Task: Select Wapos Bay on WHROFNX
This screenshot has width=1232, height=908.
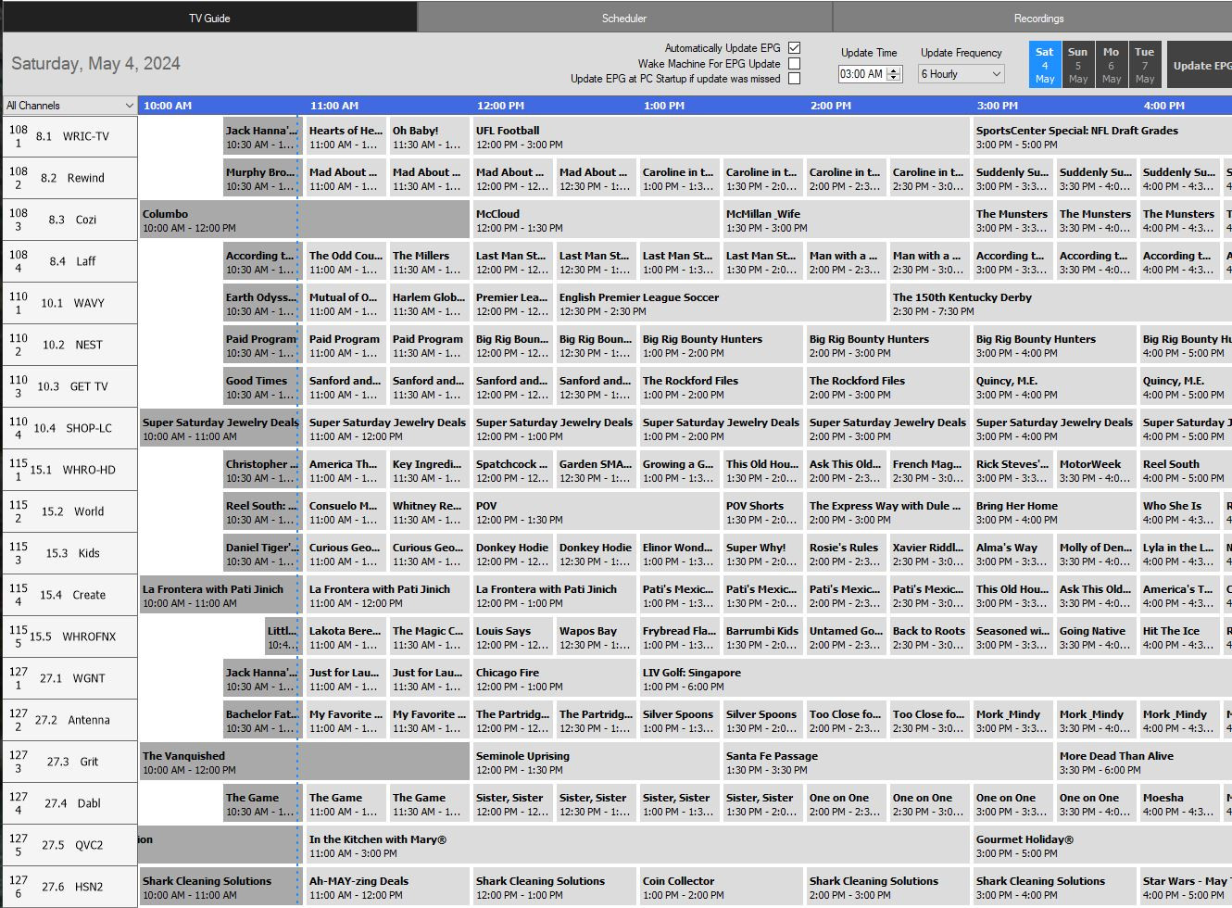Action: coord(596,637)
